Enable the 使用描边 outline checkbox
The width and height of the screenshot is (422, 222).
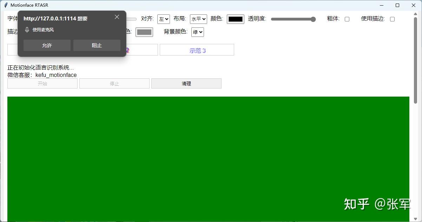point(392,19)
